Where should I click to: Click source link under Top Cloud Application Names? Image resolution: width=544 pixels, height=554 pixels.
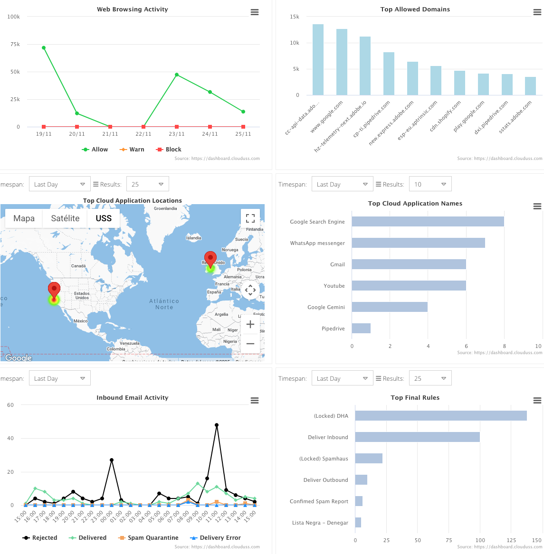pos(500,353)
